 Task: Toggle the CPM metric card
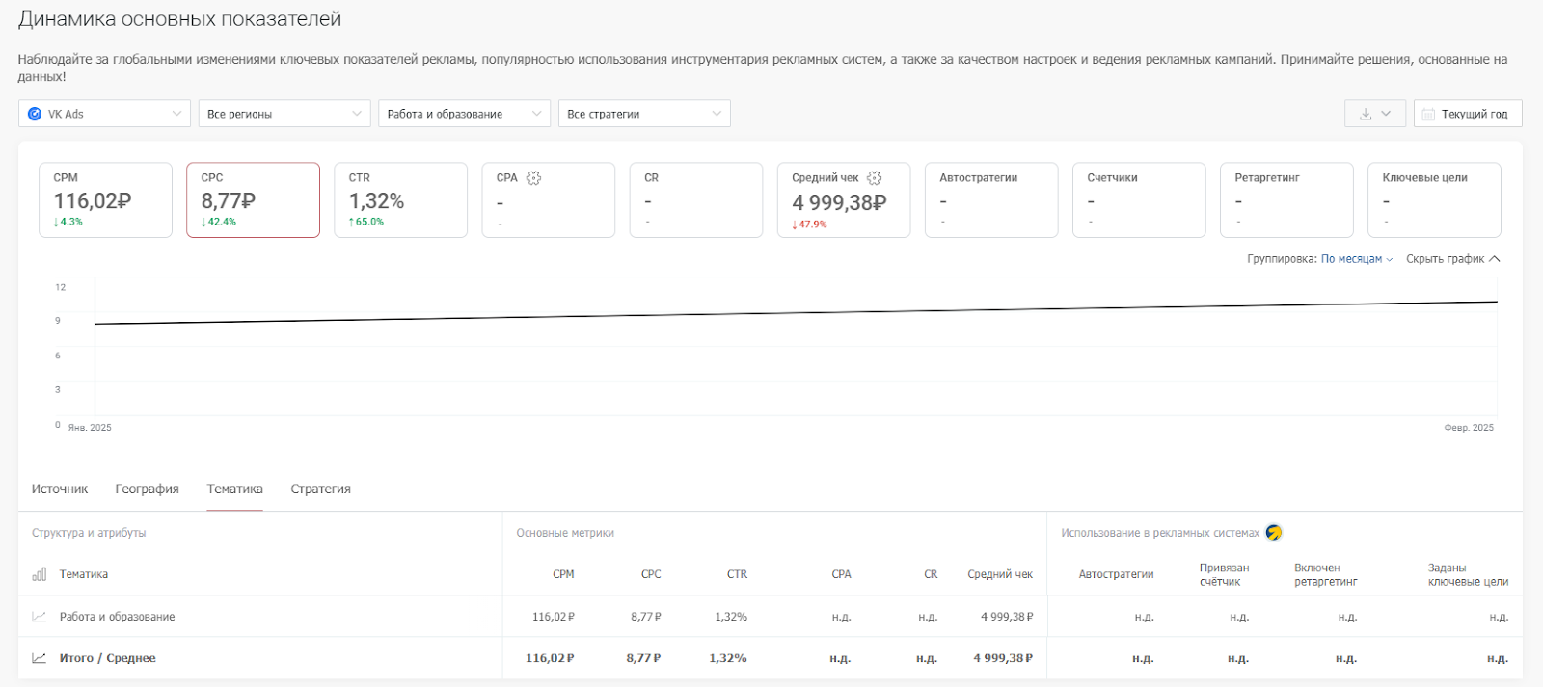pos(105,199)
